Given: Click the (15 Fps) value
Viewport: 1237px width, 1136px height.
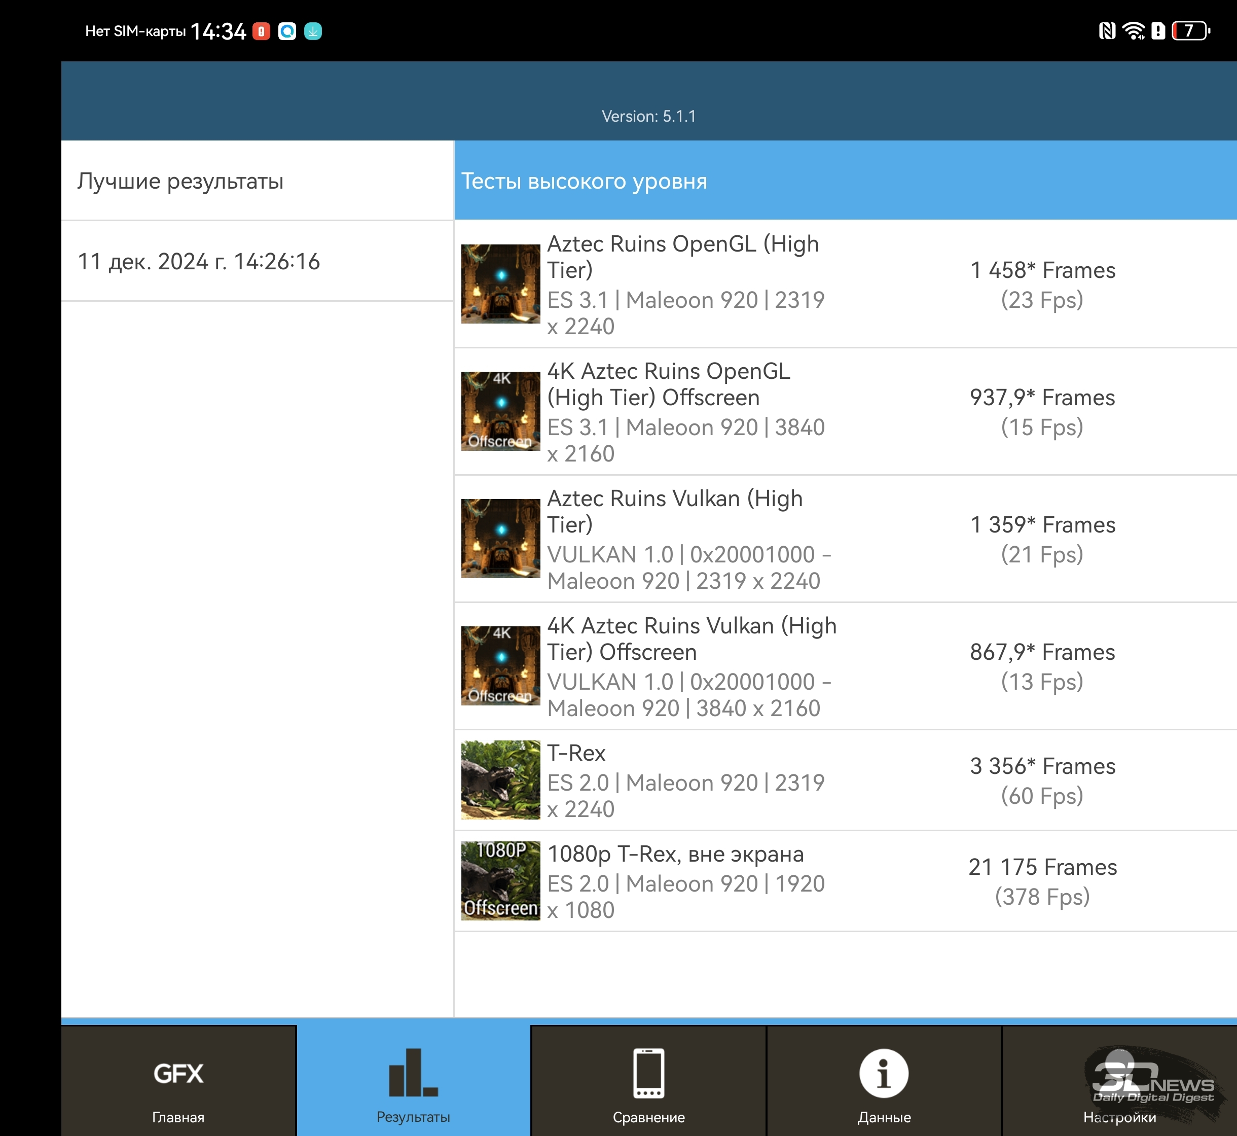Looking at the screenshot, I should (1042, 427).
